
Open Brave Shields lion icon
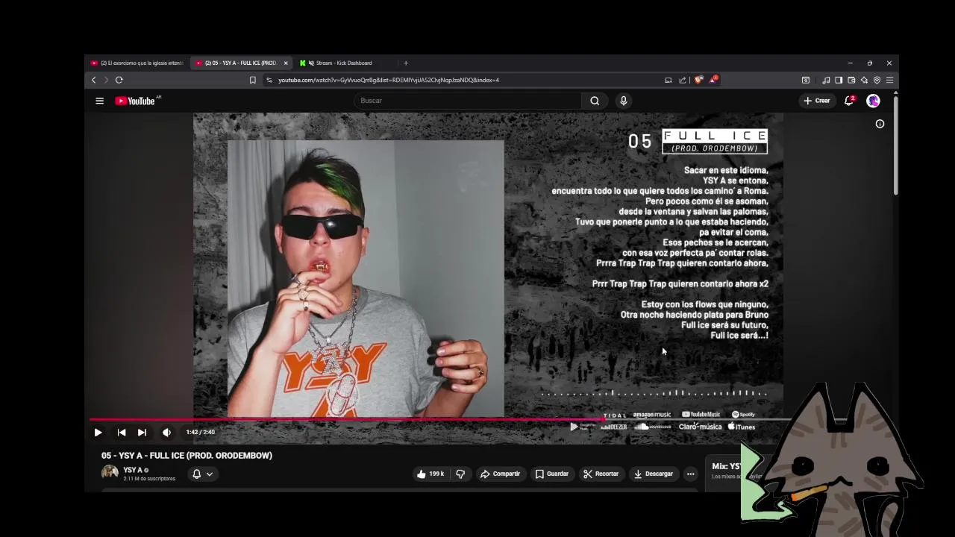(x=698, y=80)
